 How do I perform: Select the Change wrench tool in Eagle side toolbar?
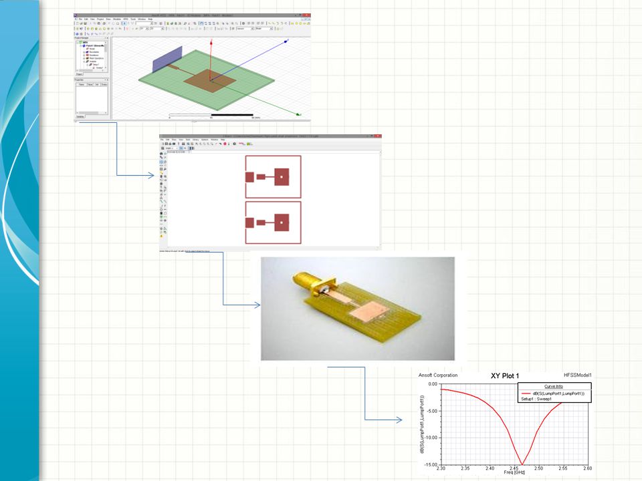(x=165, y=169)
